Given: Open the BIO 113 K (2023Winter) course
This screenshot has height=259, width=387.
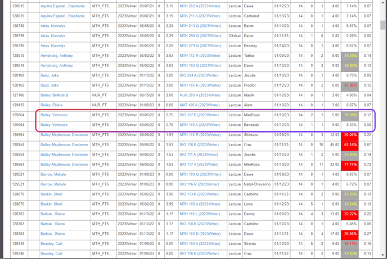Looking at the screenshot, I should click(200, 194).
